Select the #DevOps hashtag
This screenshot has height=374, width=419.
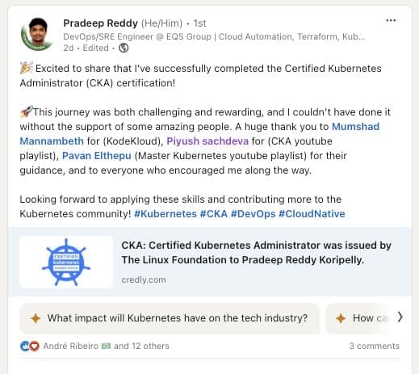point(253,214)
